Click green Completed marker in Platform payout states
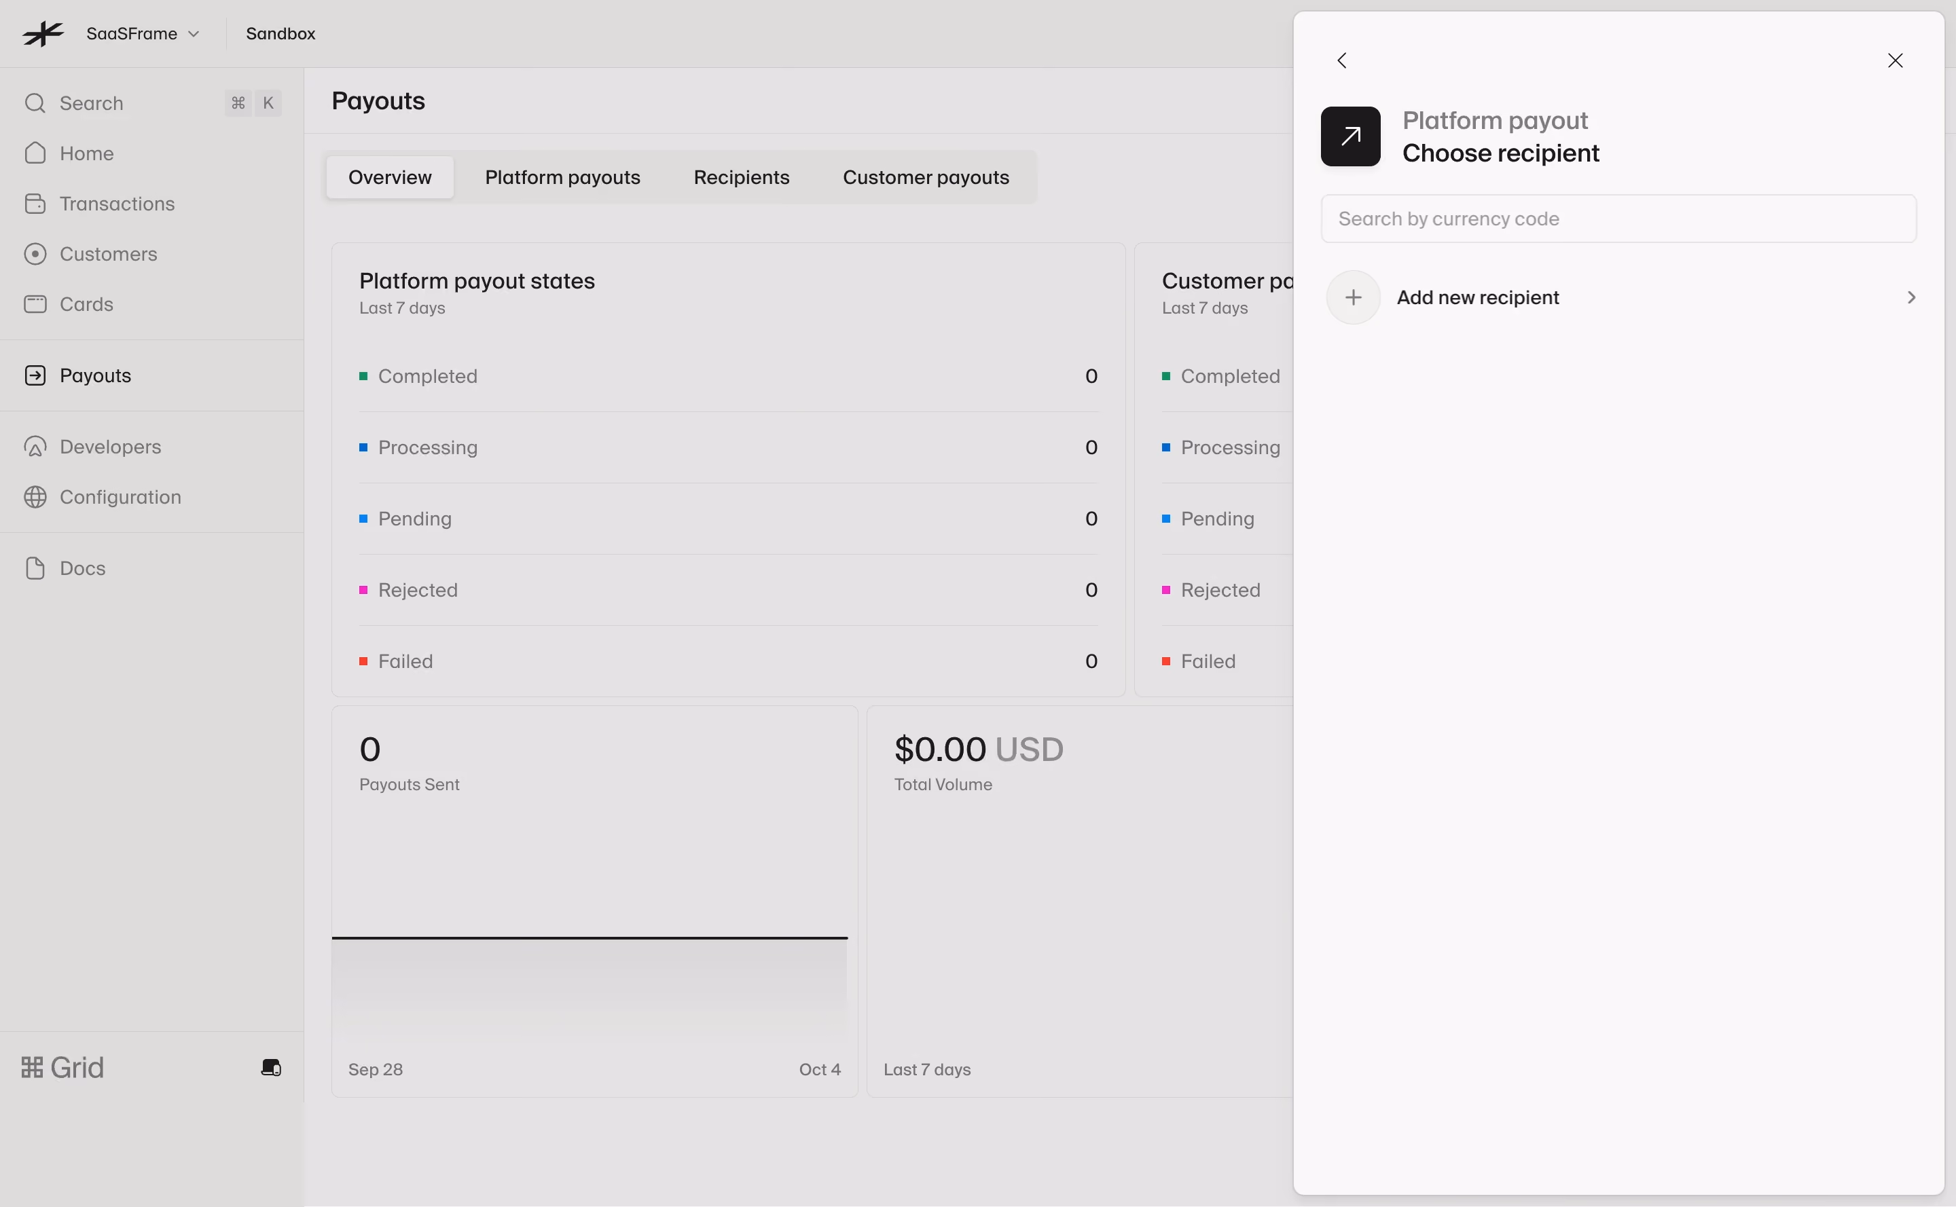Image resolution: width=1956 pixels, height=1207 pixels. click(x=363, y=376)
